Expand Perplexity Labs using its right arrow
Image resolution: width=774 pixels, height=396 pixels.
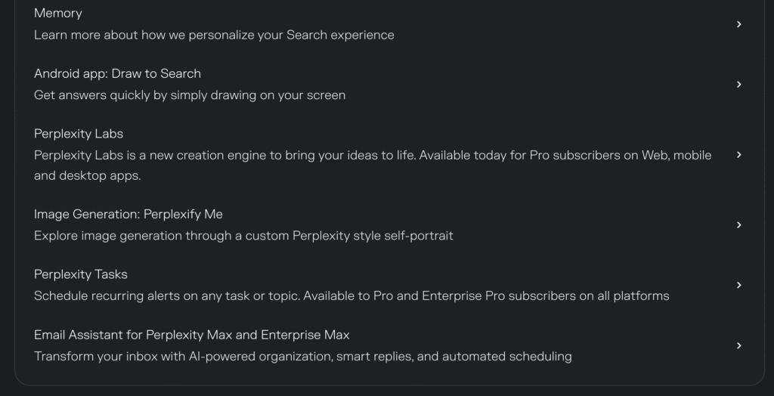pos(739,155)
